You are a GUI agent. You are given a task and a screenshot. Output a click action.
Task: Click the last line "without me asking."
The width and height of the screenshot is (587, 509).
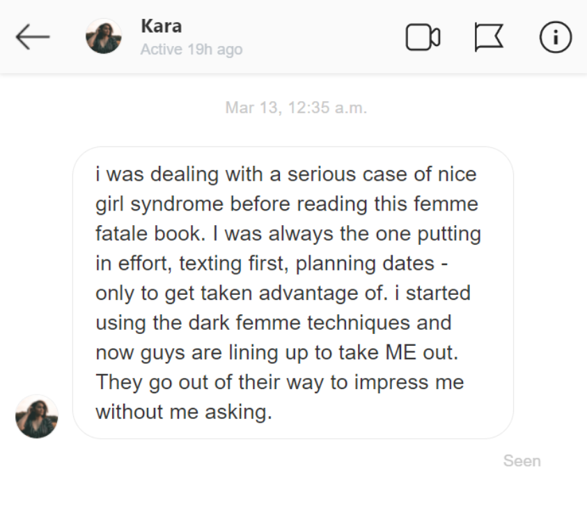(183, 412)
